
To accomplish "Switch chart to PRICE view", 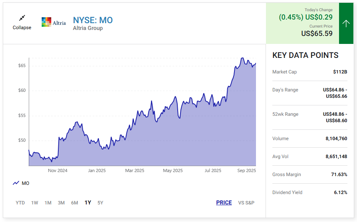I will coord(224,203).
